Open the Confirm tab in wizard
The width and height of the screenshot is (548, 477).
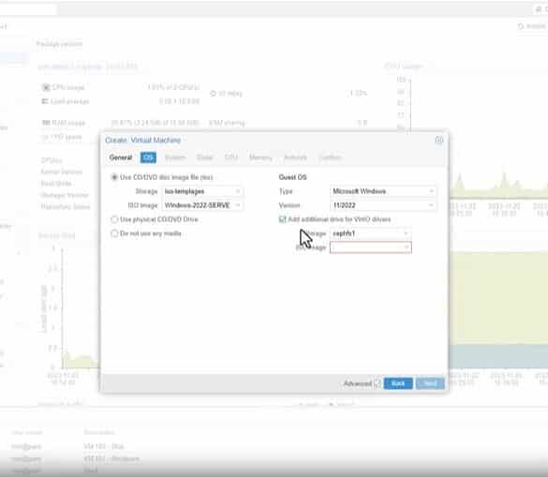tap(331, 157)
